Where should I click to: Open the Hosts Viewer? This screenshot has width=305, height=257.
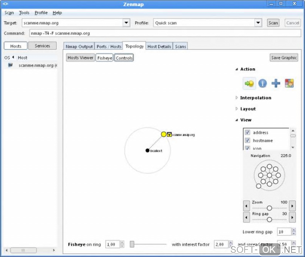tap(80, 58)
